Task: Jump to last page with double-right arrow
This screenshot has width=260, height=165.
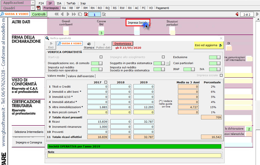Action: [74, 14]
